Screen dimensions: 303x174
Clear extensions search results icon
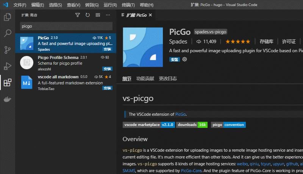(98, 15)
